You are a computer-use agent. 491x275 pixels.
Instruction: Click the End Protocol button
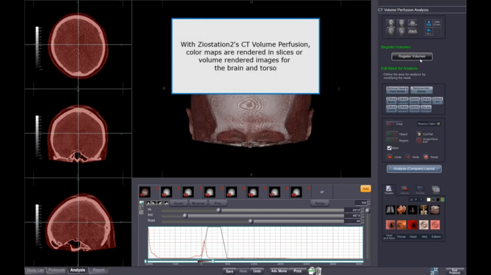[x=455, y=271]
